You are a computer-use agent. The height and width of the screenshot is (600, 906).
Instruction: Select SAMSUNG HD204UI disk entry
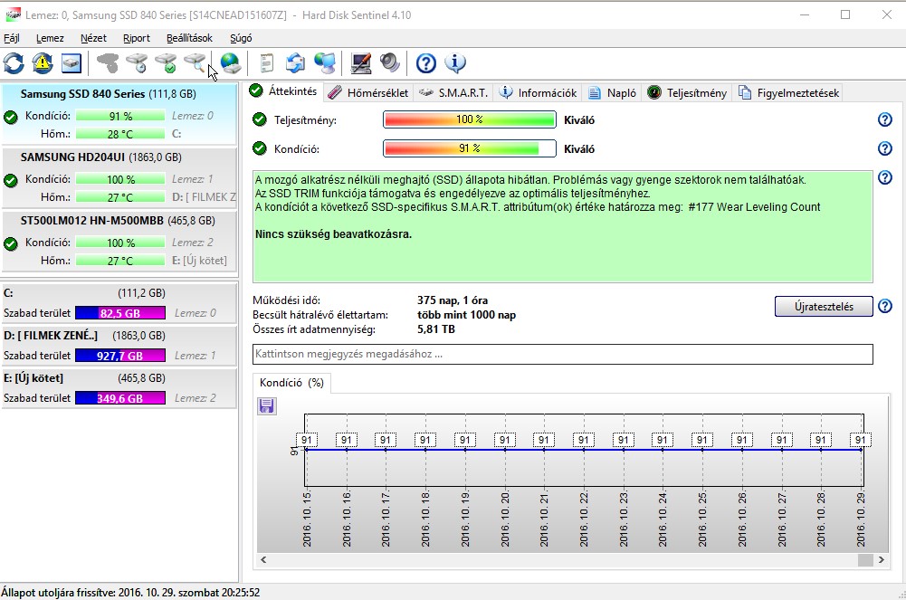point(119,178)
